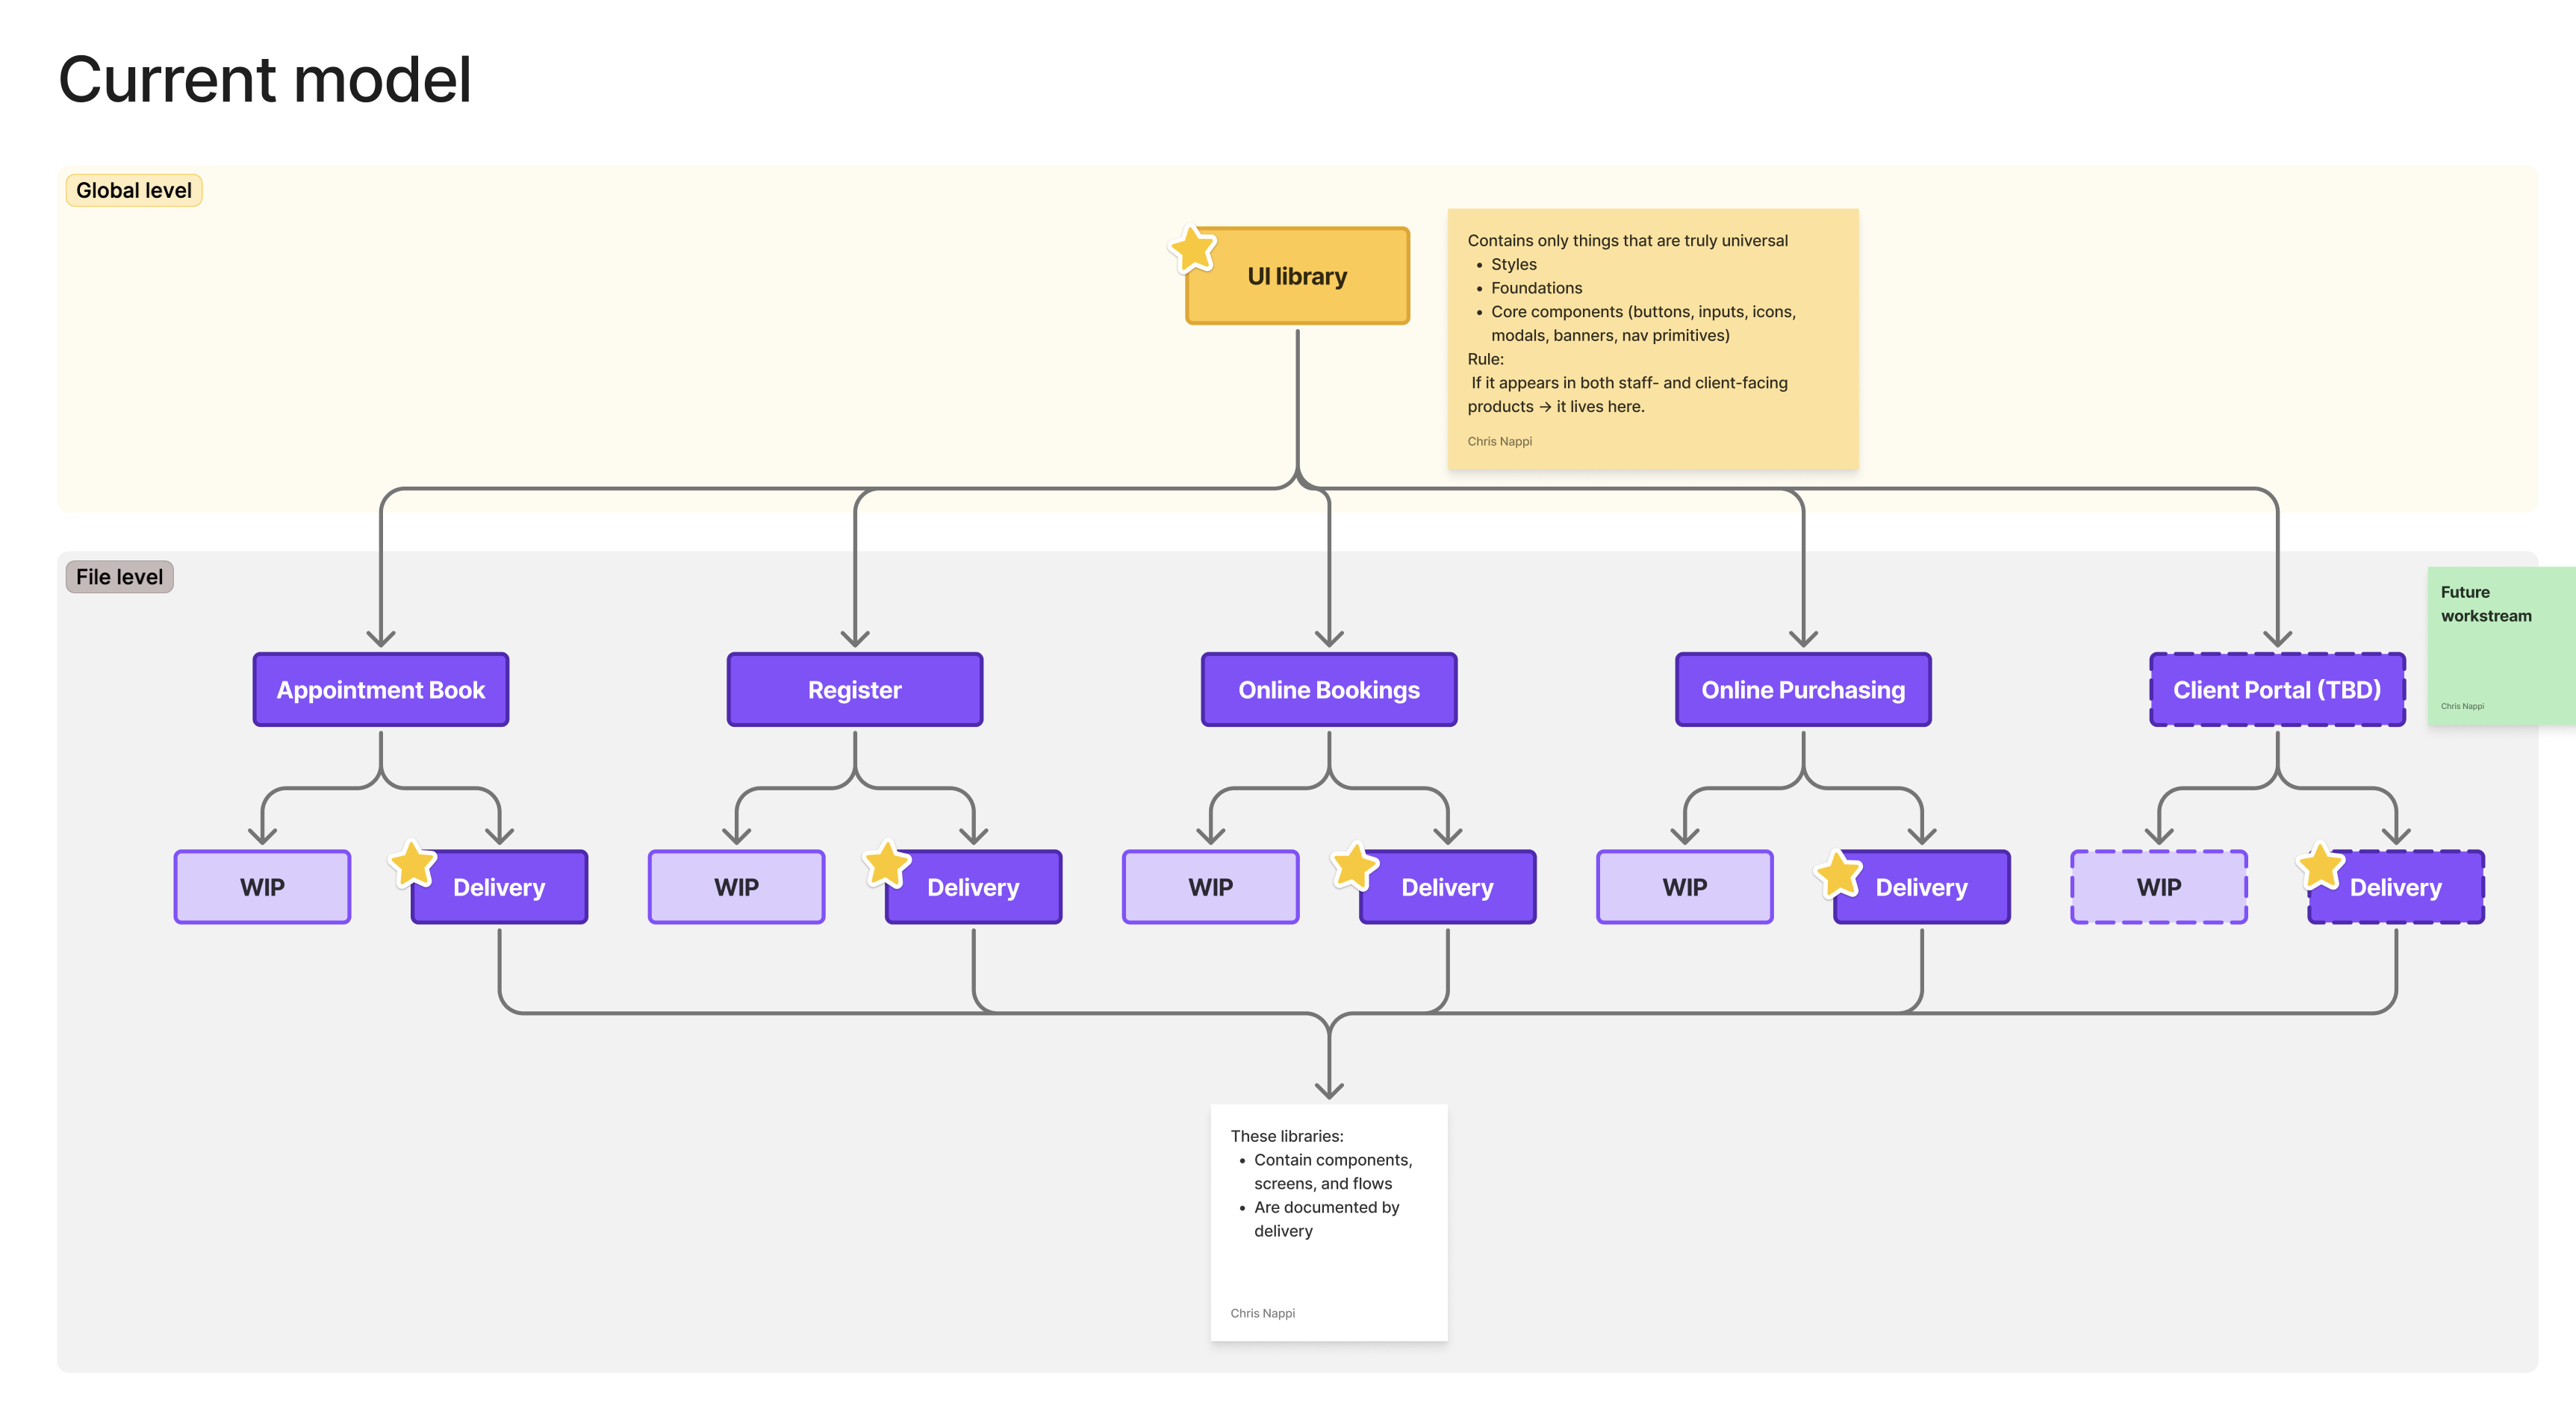
Task: Select the yellow sticky note about universal things
Action: [1653, 339]
